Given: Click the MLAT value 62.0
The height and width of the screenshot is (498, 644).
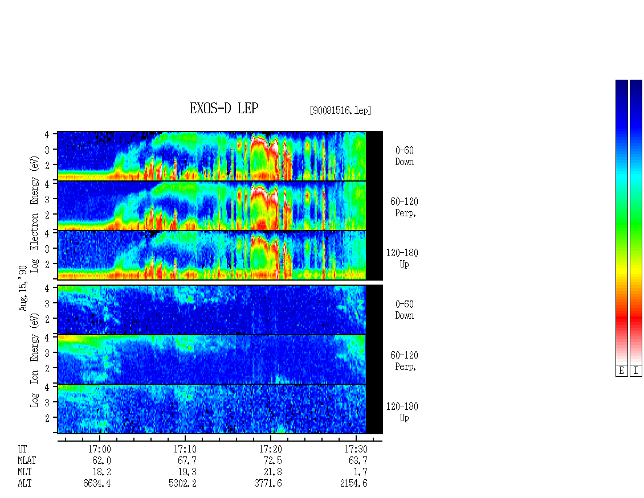Looking at the screenshot, I should click(101, 460).
